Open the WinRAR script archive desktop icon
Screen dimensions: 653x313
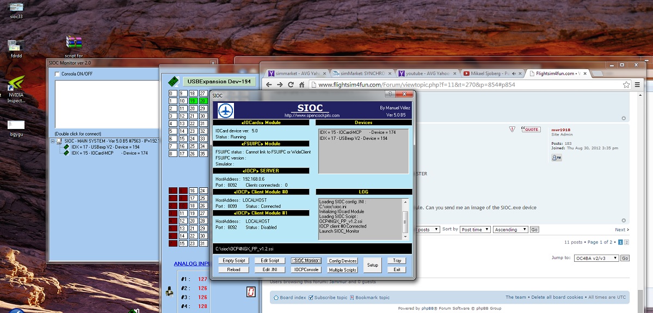[73, 42]
